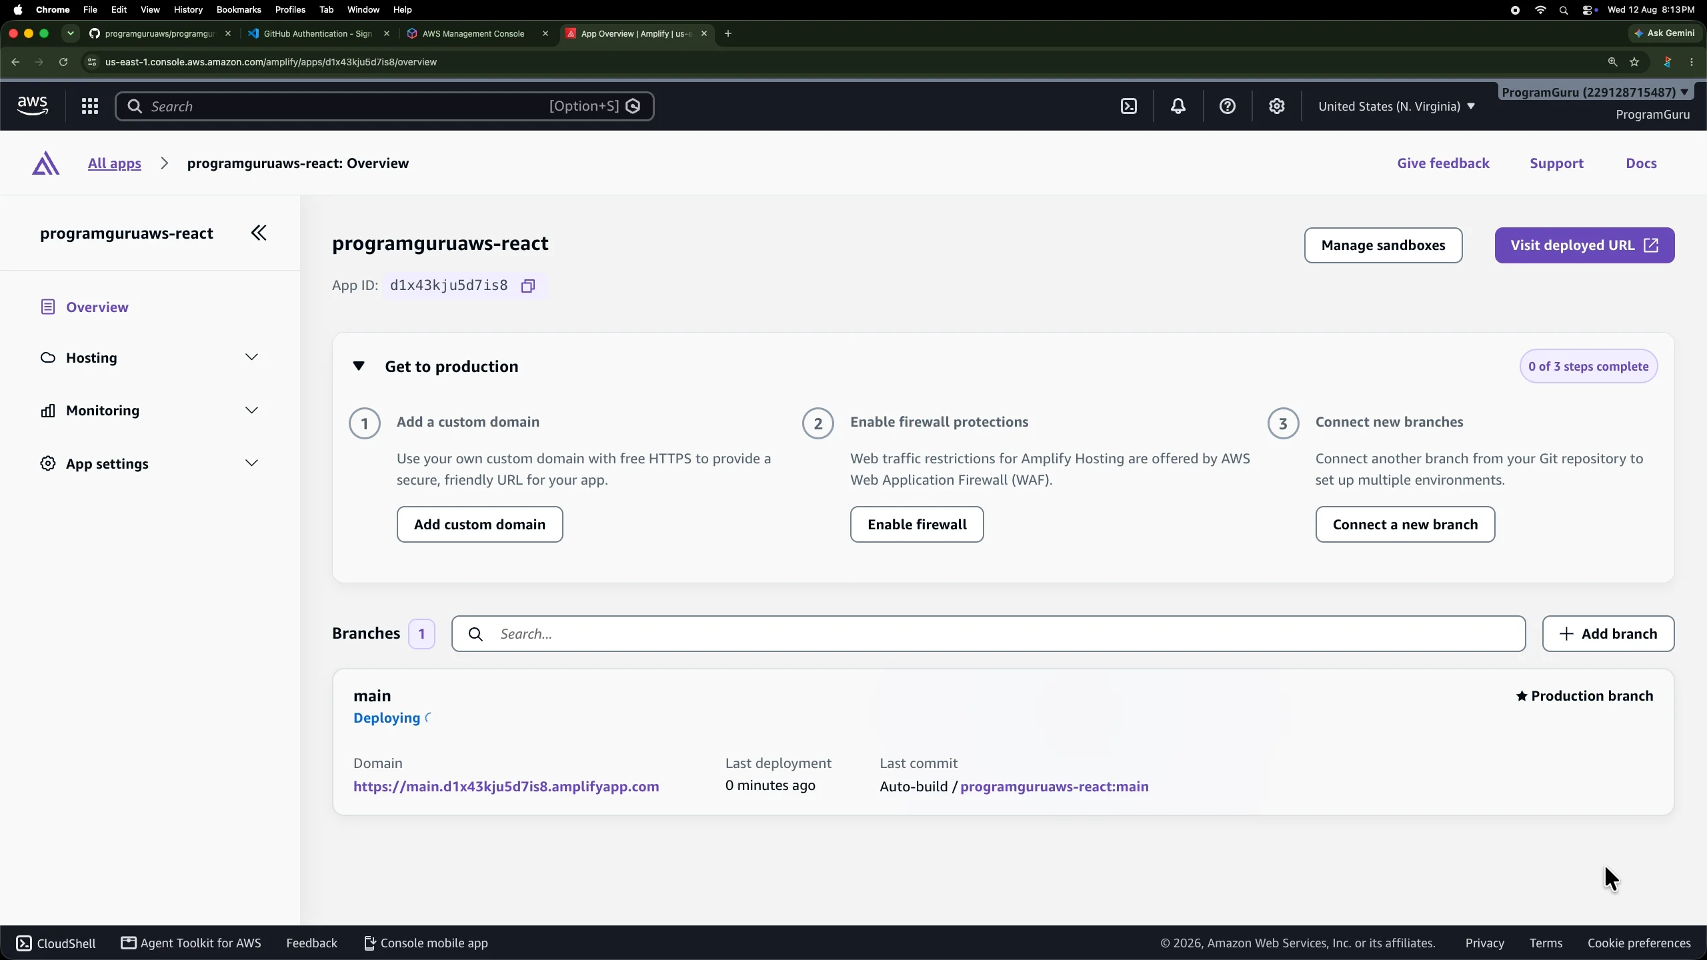The image size is (1707, 960).
Task: Click the site information icon in address bar
Action: click(92, 62)
